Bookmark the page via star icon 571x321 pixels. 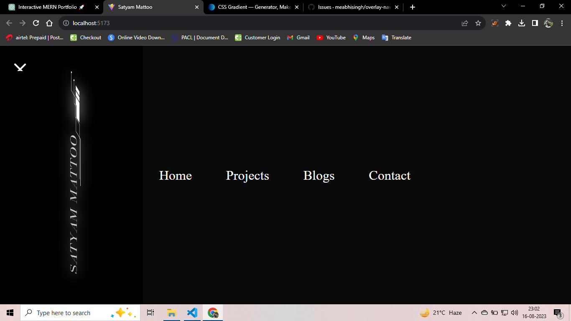(478, 23)
